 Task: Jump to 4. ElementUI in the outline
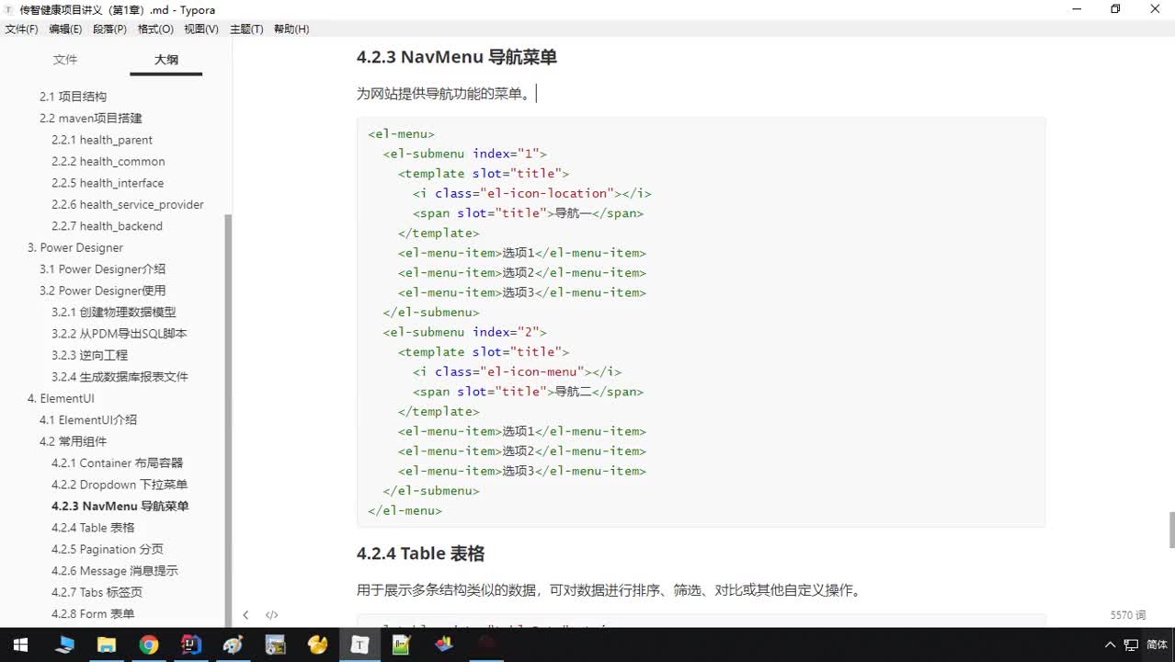click(x=62, y=398)
